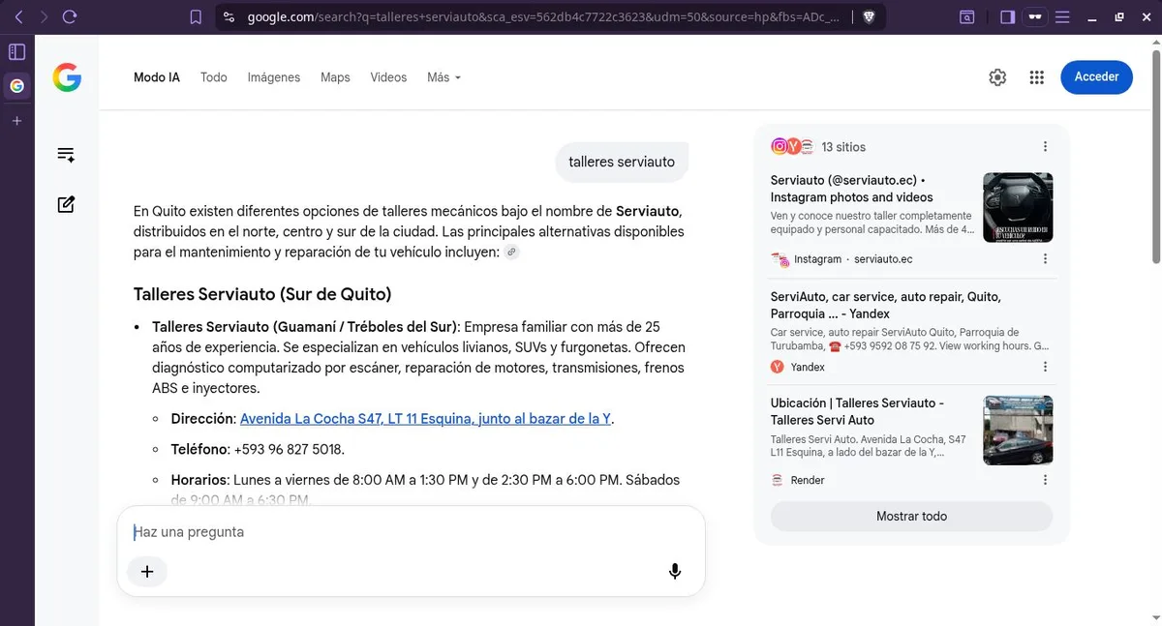Click the 'Mostrar todo' button
Image resolution: width=1162 pixels, height=626 pixels.
point(911,516)
